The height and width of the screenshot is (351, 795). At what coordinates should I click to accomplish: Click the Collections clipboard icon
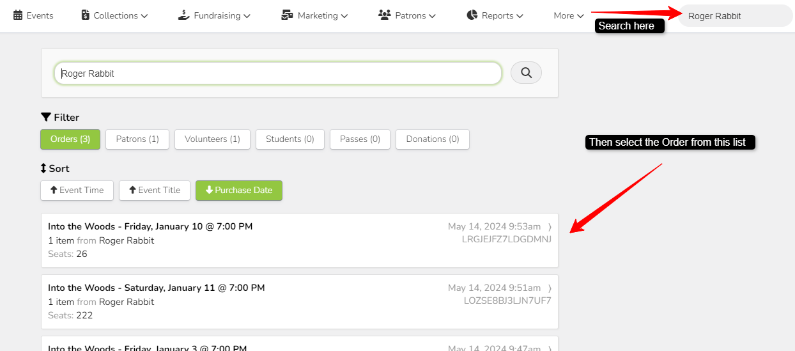pos(86,15)
